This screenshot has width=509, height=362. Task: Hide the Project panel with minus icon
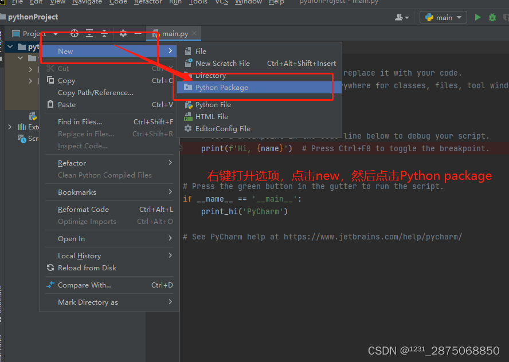(138, 33)
